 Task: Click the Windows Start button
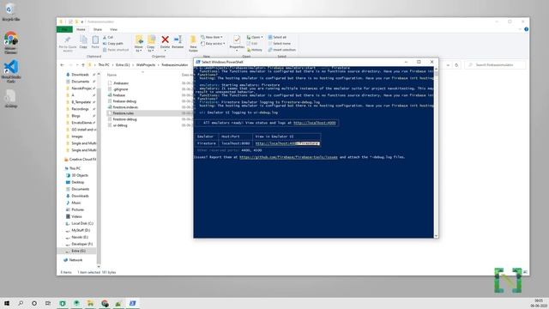7,303
